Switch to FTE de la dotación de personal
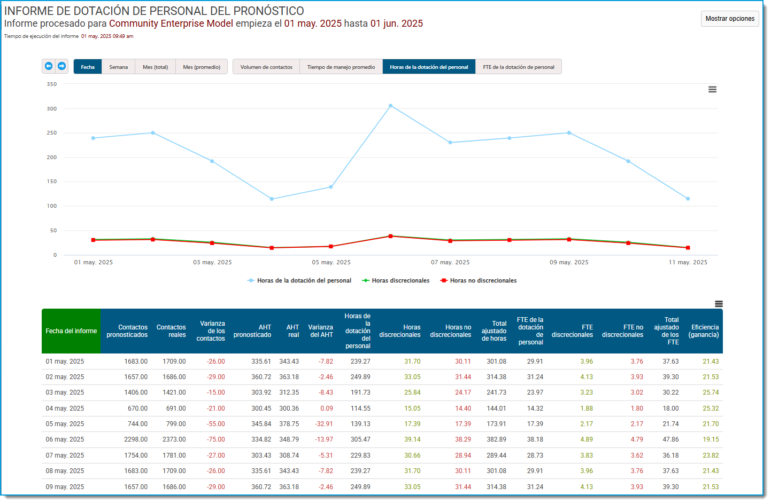Viewport: 771px width, 503px height. point(519,67)
